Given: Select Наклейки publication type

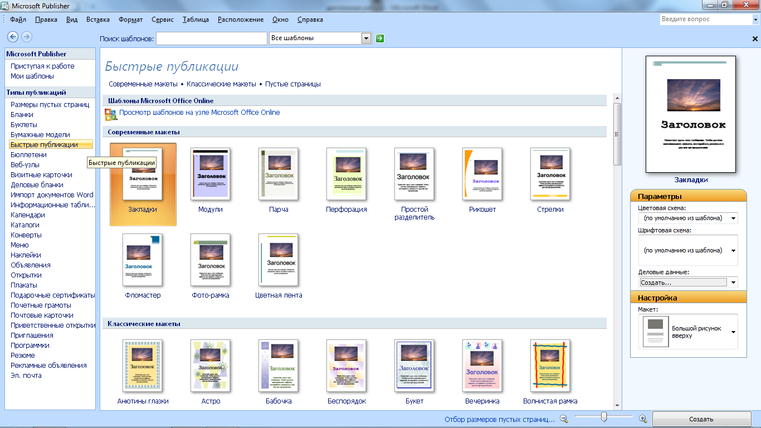Looking at the screenshot, I should (x=26, y=255).
